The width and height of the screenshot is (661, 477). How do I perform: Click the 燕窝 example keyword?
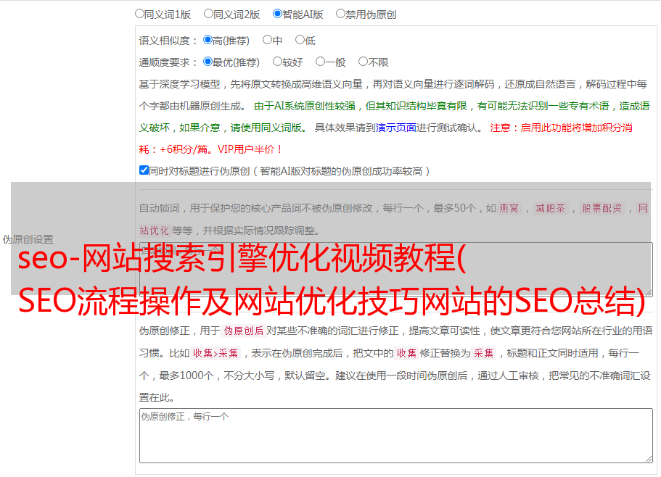[509, 208]
